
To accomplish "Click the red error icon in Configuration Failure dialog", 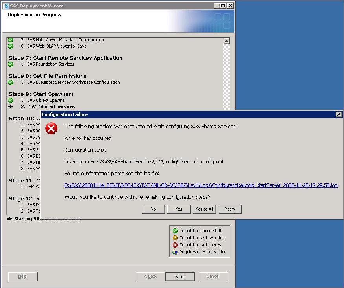I will point(52,128).
